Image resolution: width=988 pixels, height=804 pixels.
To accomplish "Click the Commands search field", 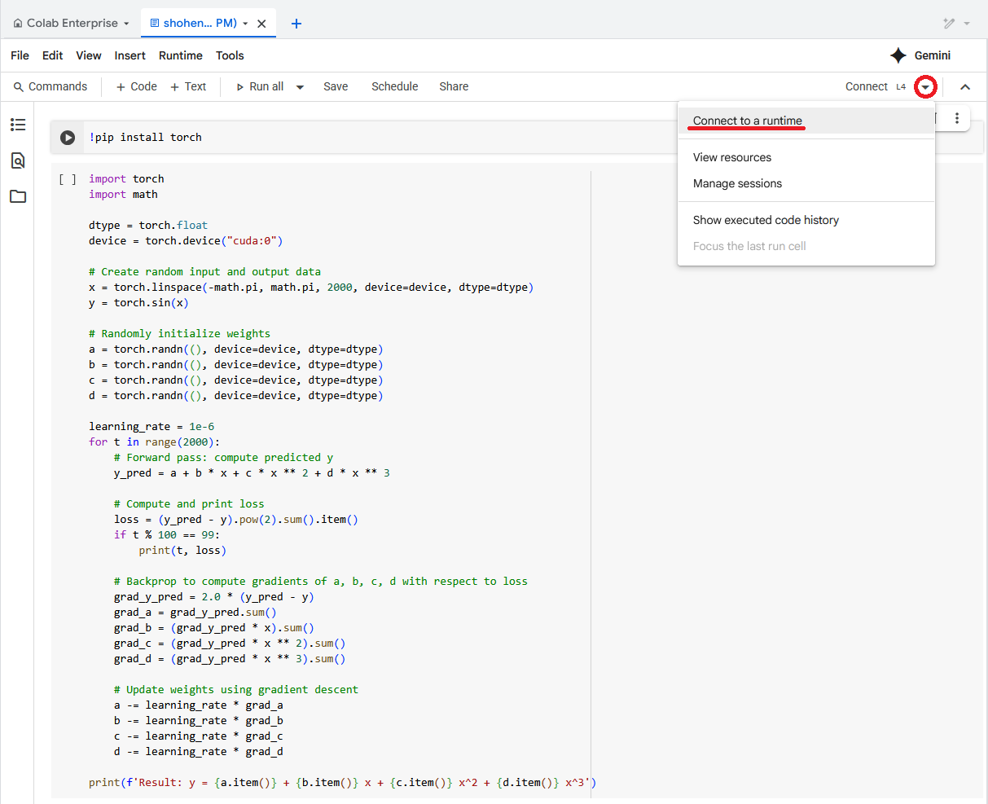I will (50, 86).
